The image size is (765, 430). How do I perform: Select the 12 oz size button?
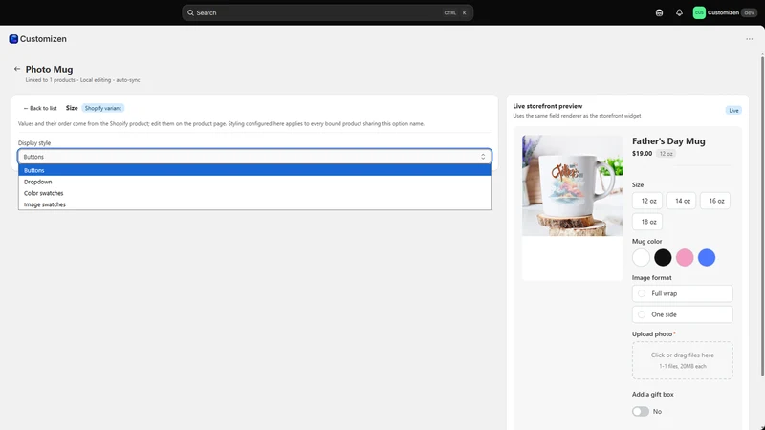[648, 201]
